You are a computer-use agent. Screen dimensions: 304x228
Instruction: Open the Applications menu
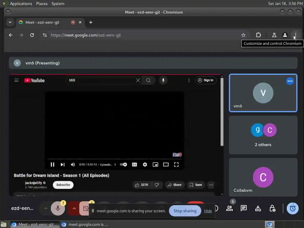[x=21, y=4]
